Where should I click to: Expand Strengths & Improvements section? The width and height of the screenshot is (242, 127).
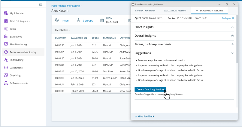(232, 44)
